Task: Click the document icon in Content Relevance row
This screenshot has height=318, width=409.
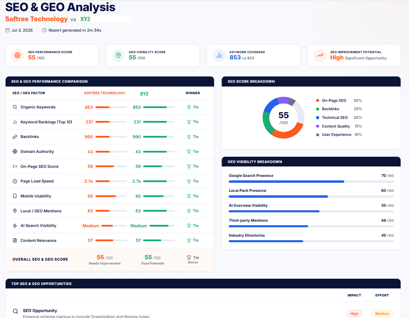Action: tap(15, 240)
